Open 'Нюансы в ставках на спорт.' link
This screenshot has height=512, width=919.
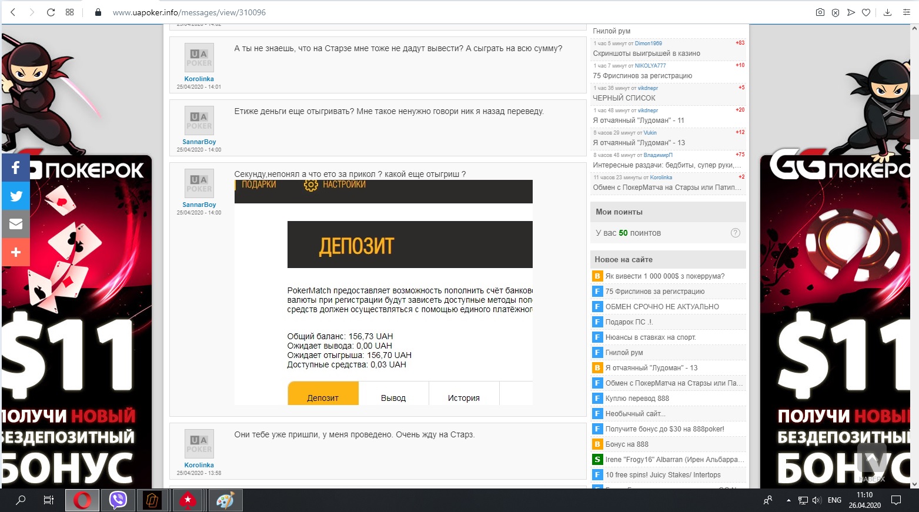(x=651, y=337)
